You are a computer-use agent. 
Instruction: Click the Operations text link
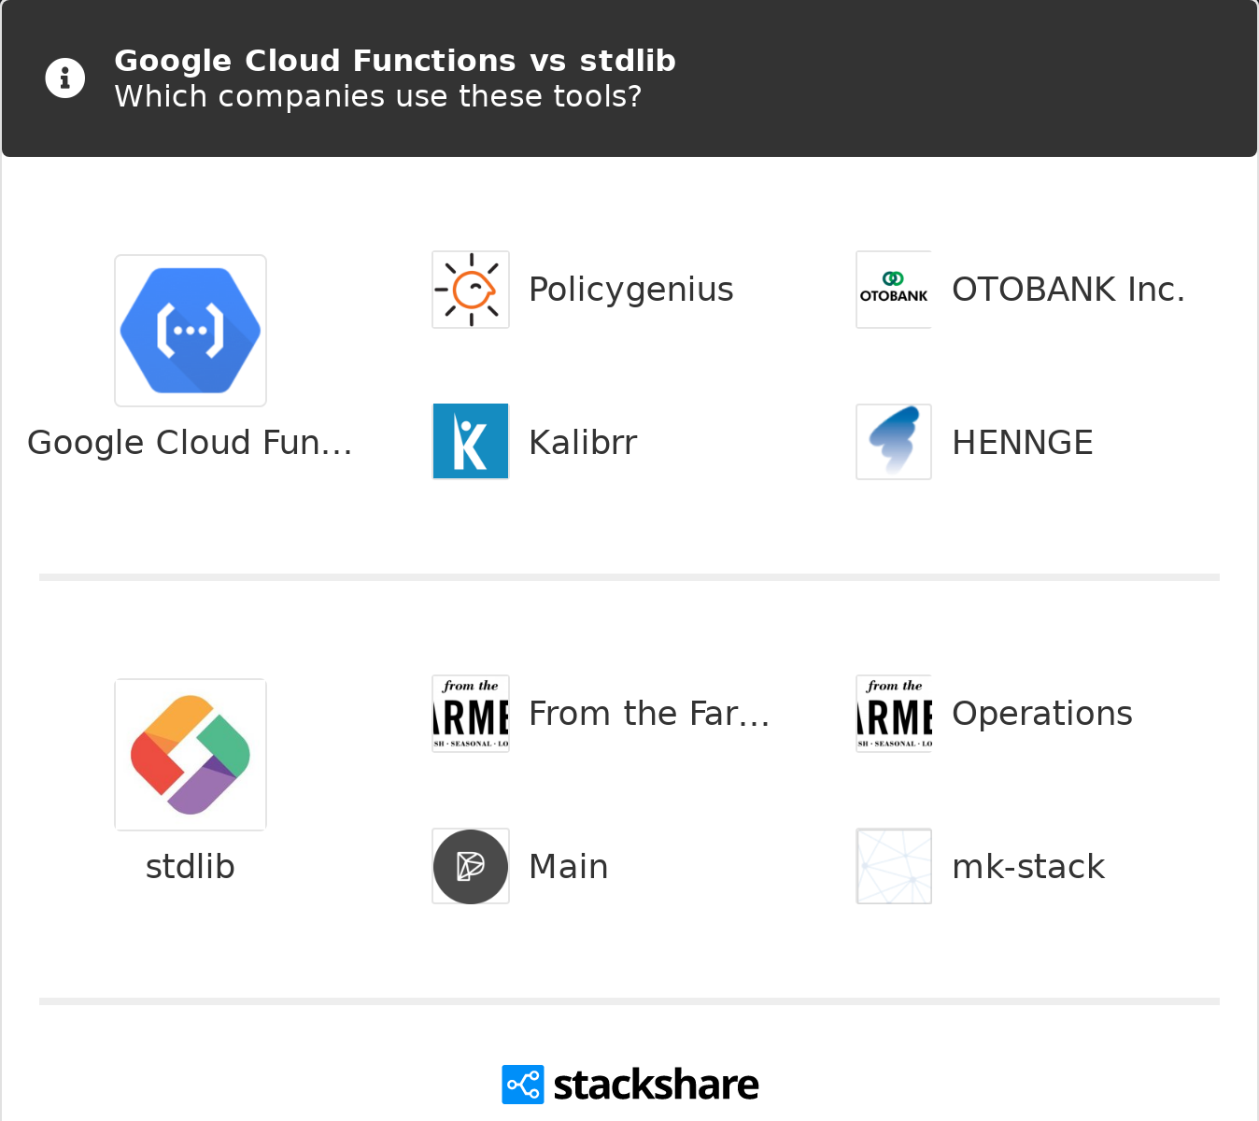tap(1042, 714)
